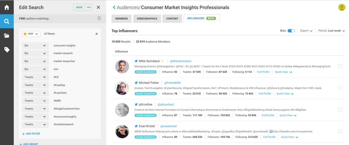Screen dimensions: 349x145
Task: Open the folder icon in sidebar
Action: (x=6, y=35)
